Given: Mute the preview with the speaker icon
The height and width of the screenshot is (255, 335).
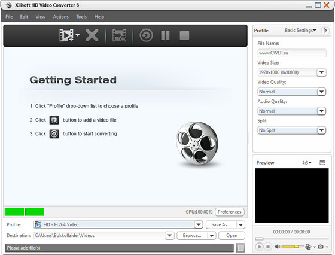Looking at the screenshot, I should pos(277,247).
